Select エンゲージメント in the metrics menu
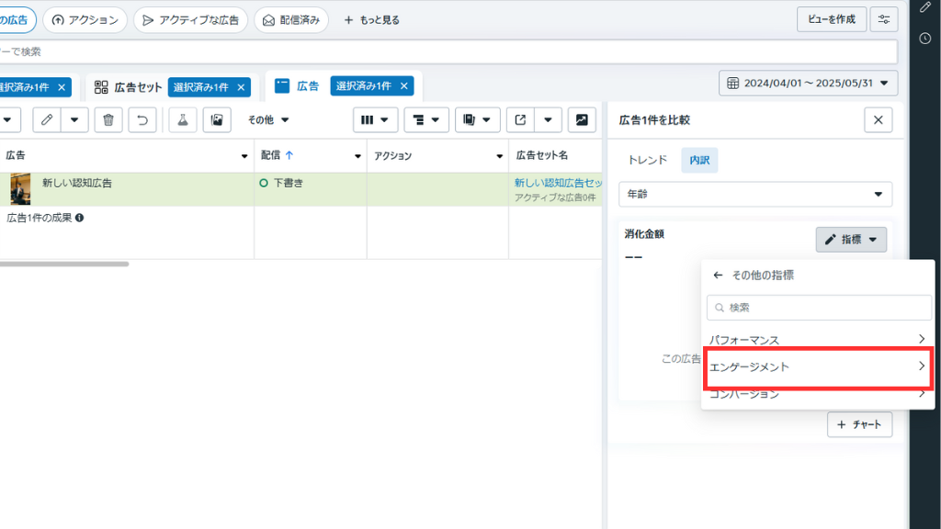941x529 pixels. tap(818, 367)
